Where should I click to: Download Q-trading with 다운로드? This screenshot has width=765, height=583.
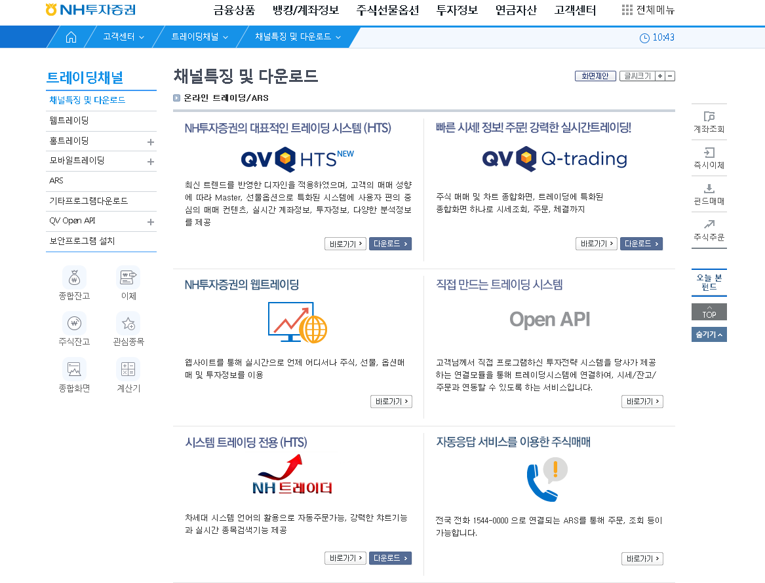[x=642, y=244]
